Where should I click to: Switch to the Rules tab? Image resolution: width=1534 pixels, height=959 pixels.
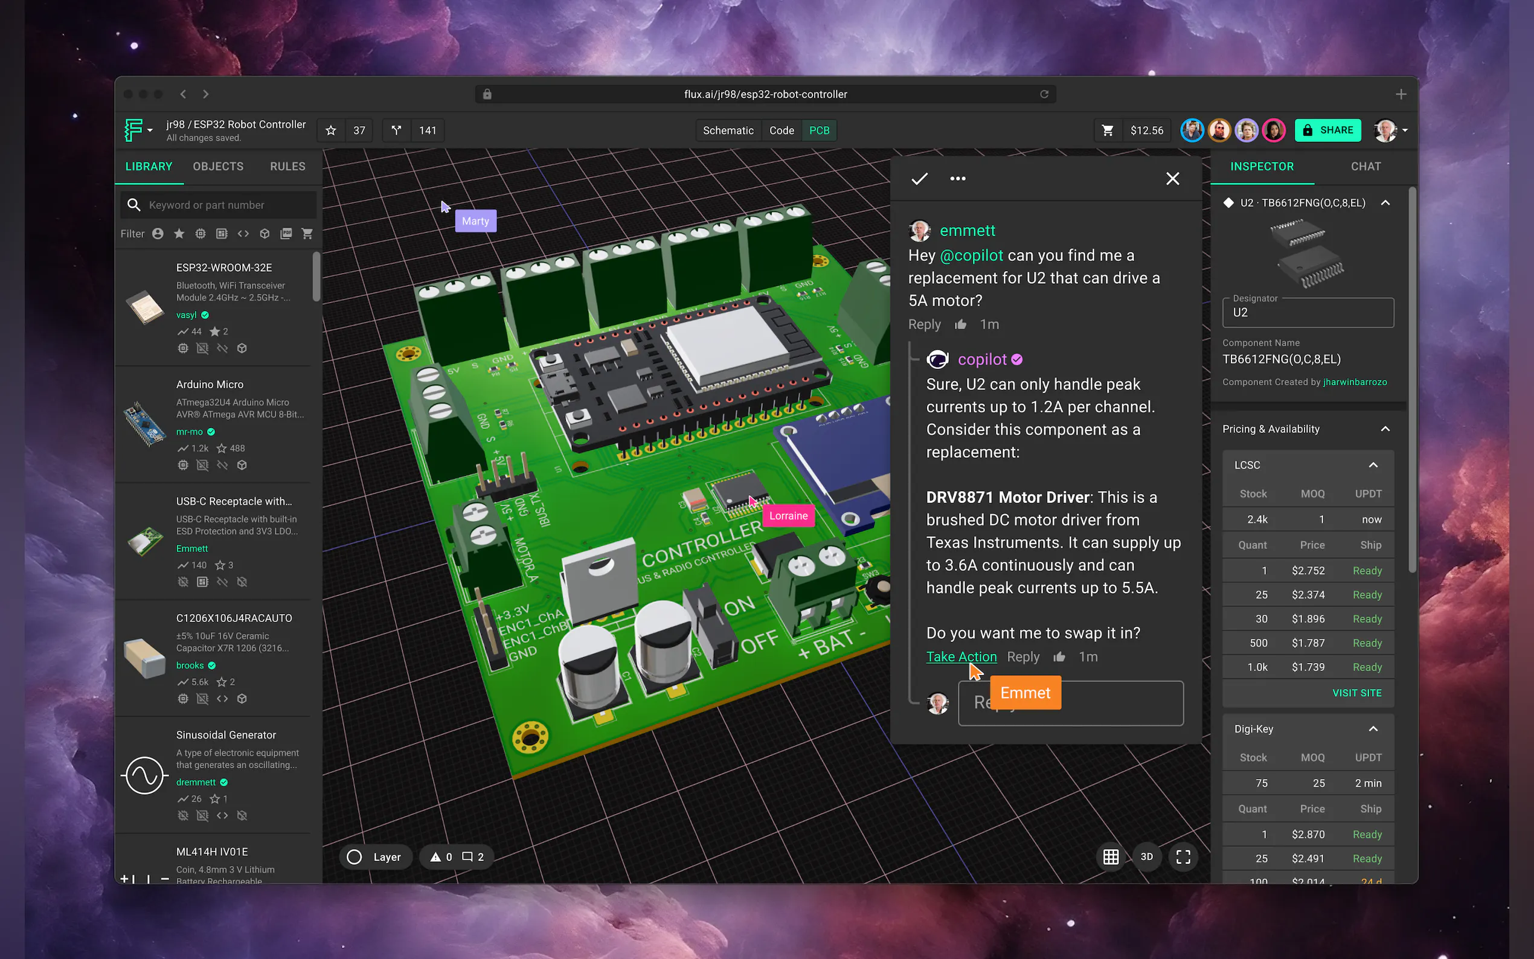(287, 166)
